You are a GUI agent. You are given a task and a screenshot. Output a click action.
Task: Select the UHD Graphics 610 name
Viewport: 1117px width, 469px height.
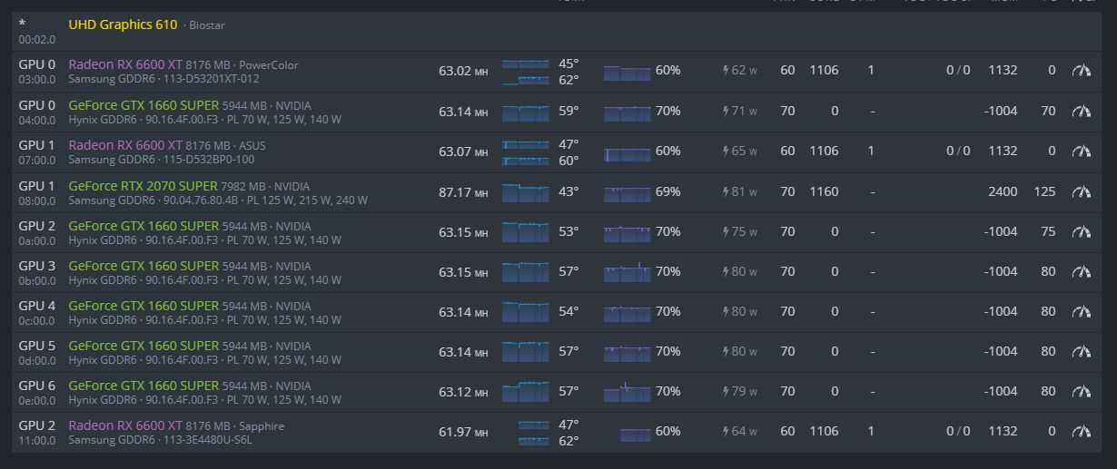coord(123,24)
